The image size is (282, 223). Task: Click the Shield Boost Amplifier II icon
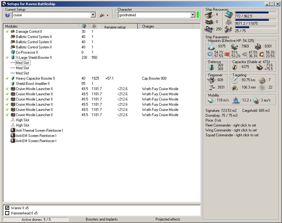click(x=13, y=84)
